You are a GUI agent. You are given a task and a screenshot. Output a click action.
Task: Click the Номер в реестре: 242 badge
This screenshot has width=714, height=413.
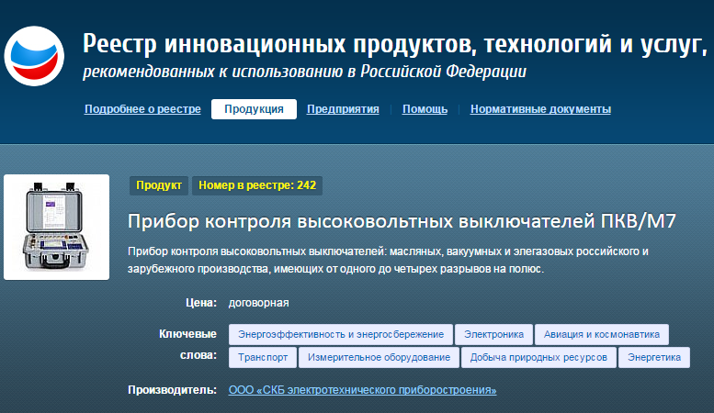[257, 185]
